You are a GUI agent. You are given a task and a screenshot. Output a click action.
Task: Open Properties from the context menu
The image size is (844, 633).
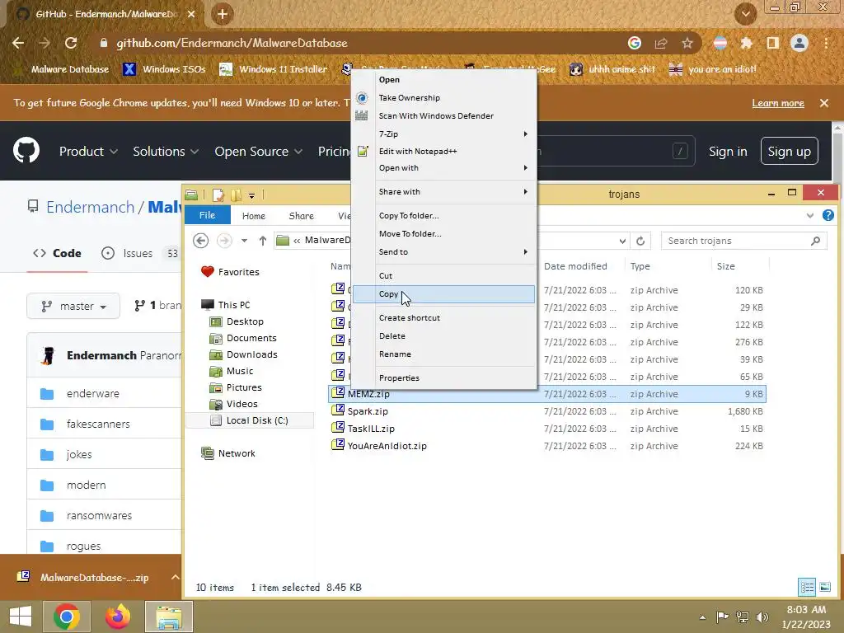(x=443, y=377)
